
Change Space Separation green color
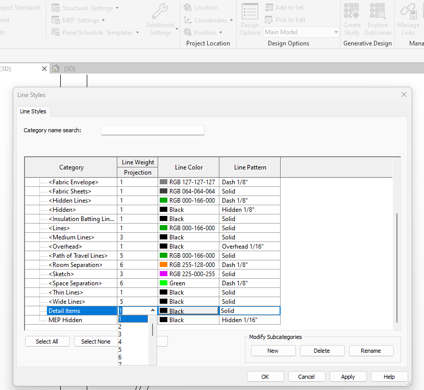pos(163,283)
